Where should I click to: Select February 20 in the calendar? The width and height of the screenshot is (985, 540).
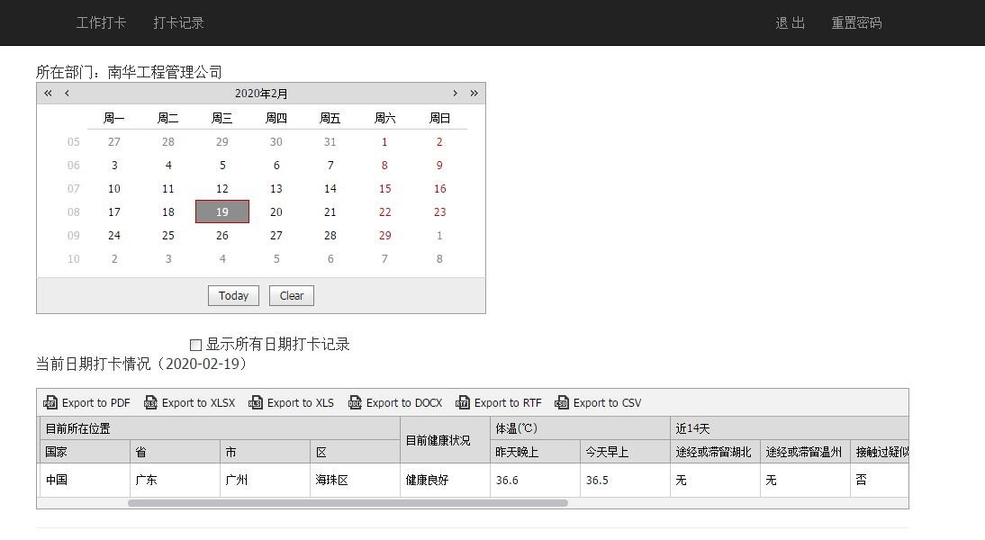click(x=276, y=212)
